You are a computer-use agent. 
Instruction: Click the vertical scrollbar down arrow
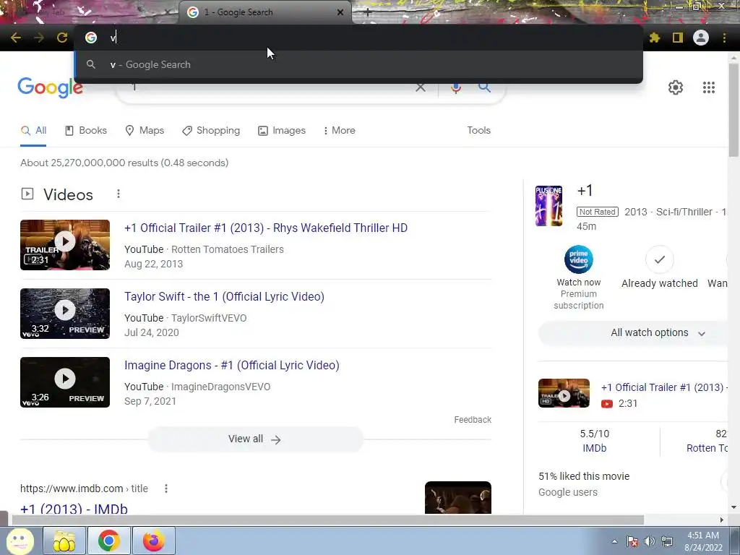tap(733, 508)
